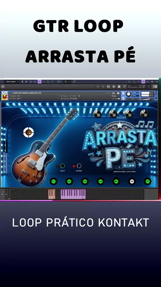Image resolution: width=161 pixels, height=287 pixels.
Task: Select loop button 03
Action: click(85, 181)
